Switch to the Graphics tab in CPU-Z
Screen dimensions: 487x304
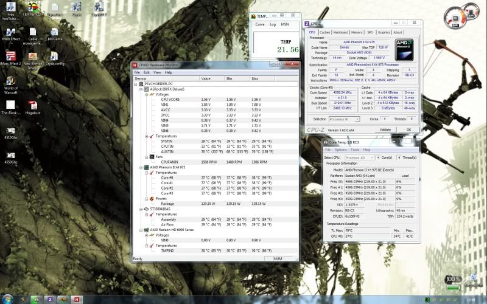tap(384, 32)
